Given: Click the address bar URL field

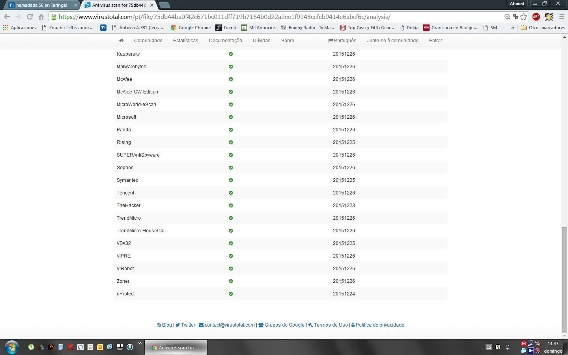Looking at the screenshot, I should pos(276,17).
